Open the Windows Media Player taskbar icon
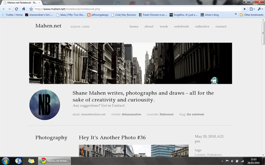Viewport: 265px width, 165px height. (x=19, y=161)
